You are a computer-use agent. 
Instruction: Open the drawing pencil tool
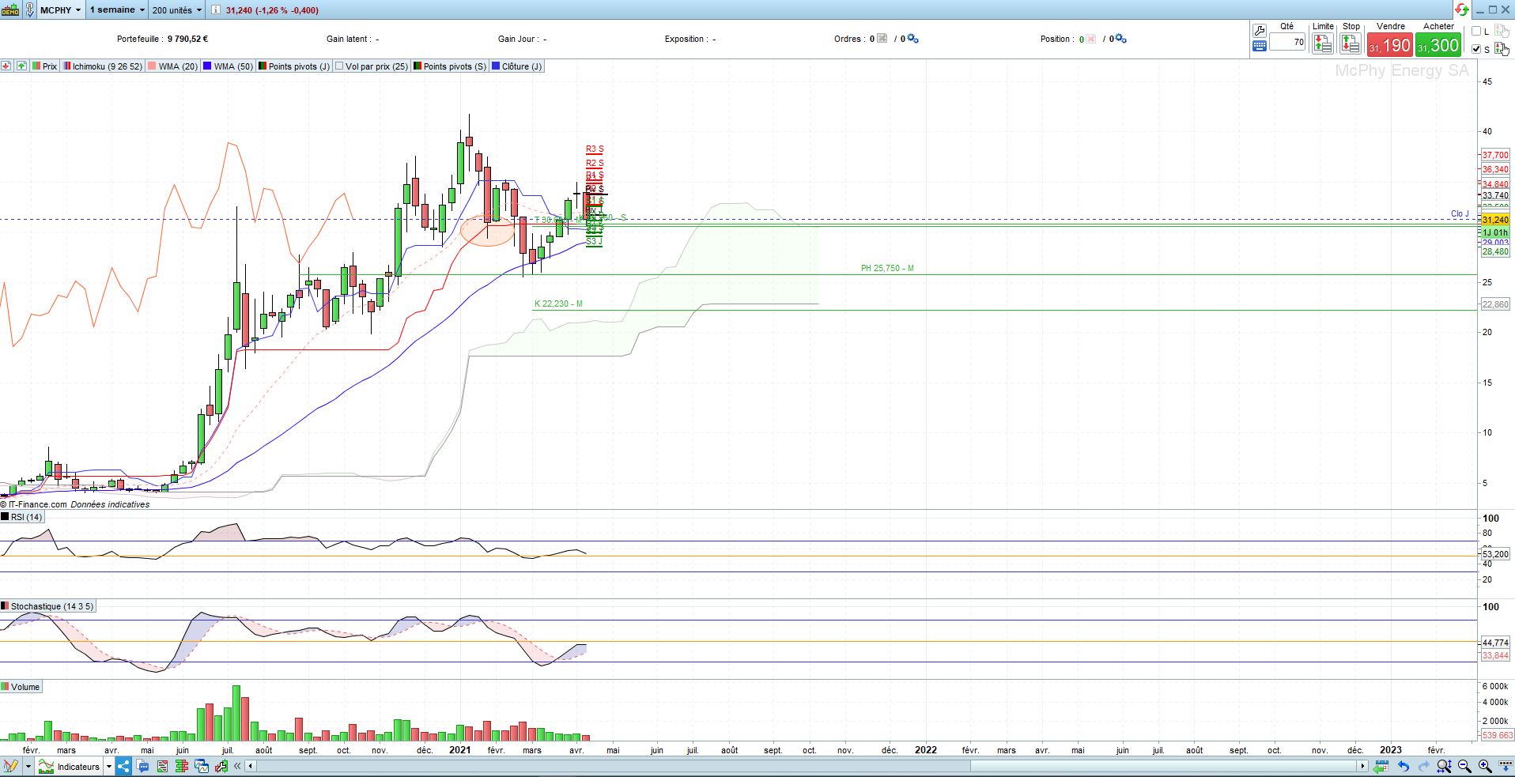point(11,766)
